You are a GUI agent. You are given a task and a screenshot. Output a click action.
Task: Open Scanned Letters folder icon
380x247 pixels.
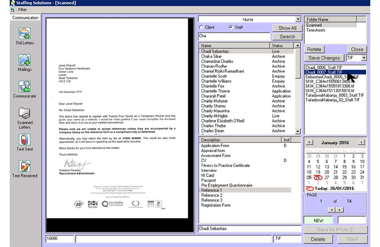point(25,113)
